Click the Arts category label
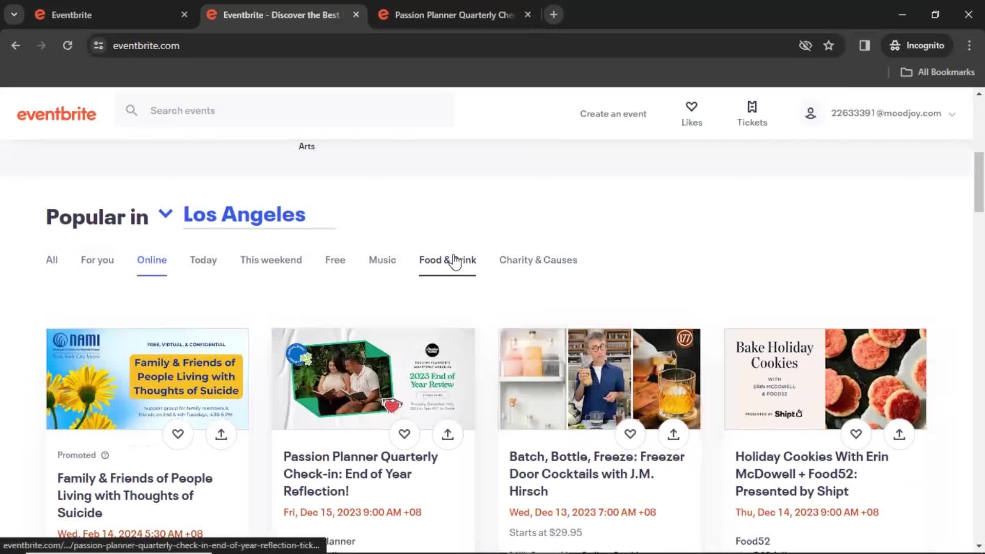 (307, 146)
